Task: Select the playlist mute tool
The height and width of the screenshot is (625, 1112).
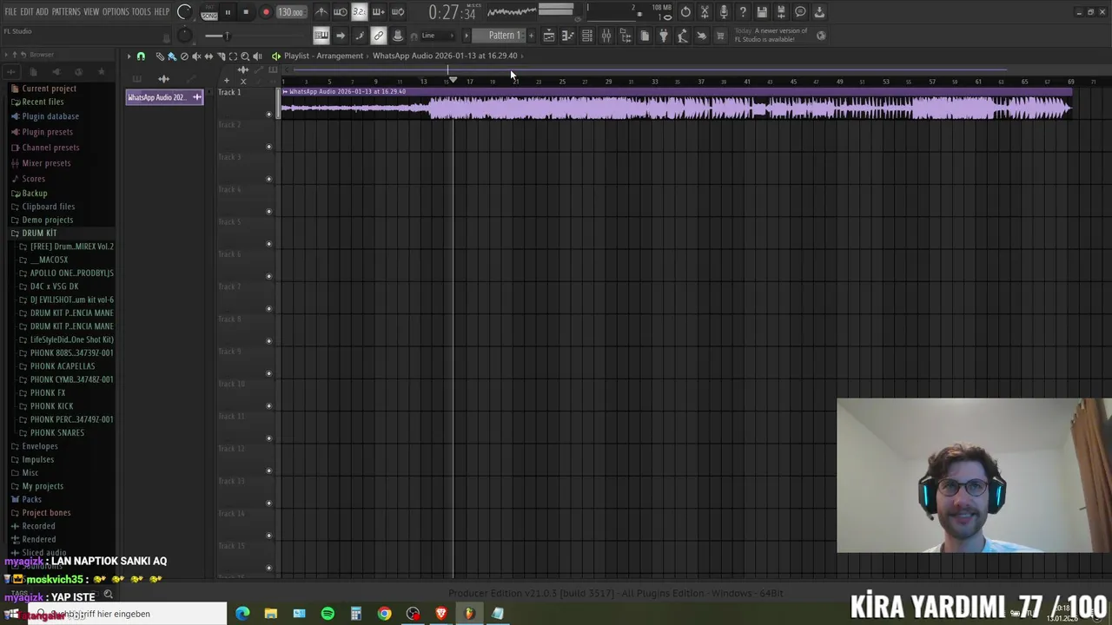Action: (x=196, y=56)
